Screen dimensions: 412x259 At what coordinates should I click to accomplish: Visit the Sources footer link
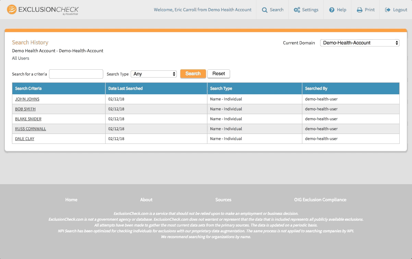click(x=223, y=200)
